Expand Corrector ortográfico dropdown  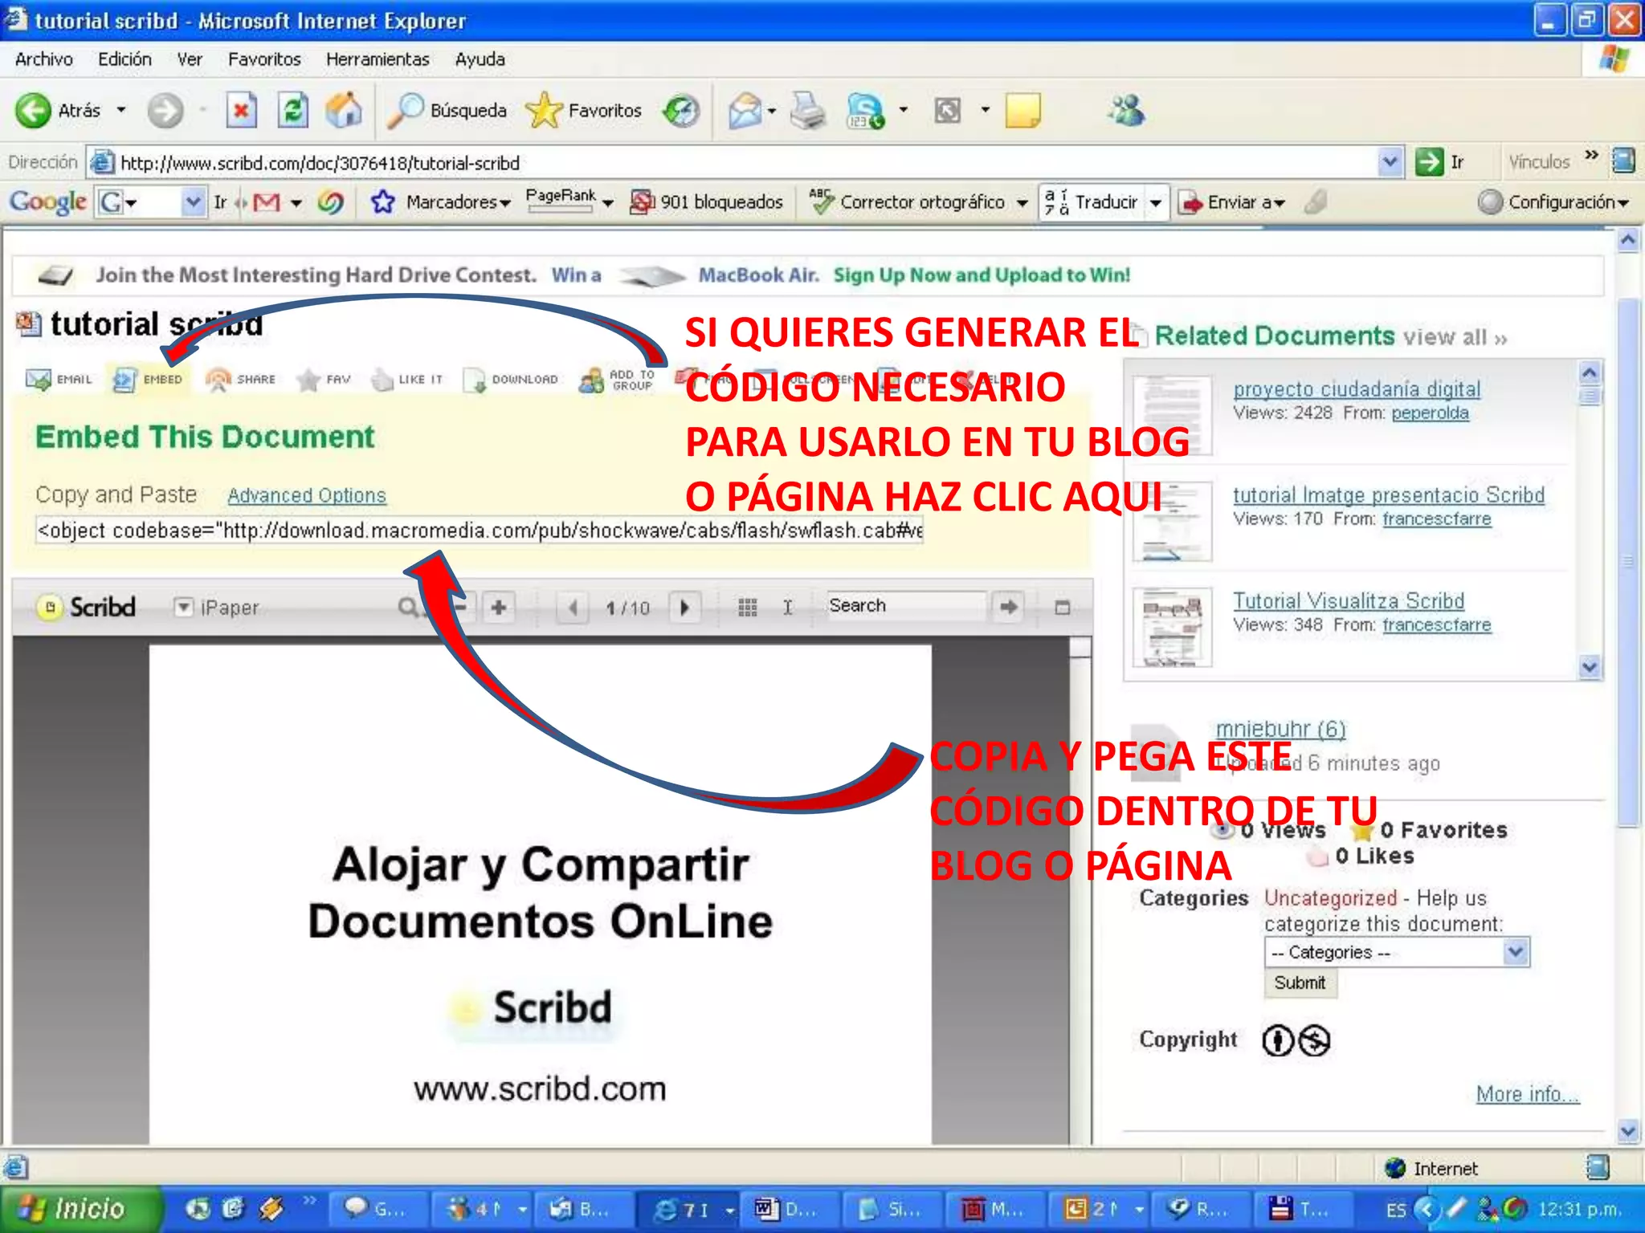1022,203
